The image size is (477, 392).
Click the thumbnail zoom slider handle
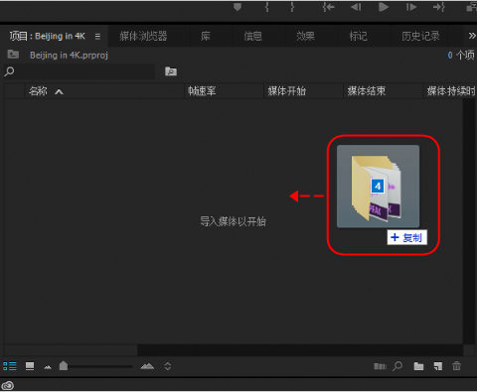64,366
